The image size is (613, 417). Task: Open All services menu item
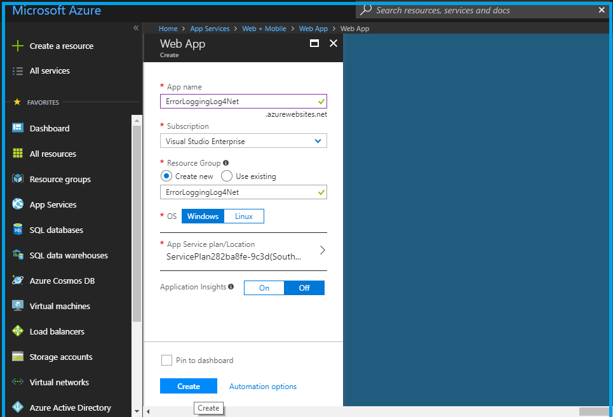(50, 70)
